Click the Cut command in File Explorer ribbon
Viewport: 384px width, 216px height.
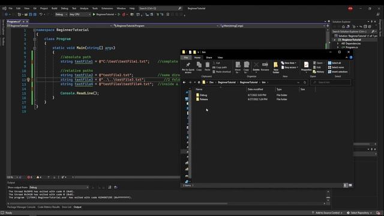point(216,63)
